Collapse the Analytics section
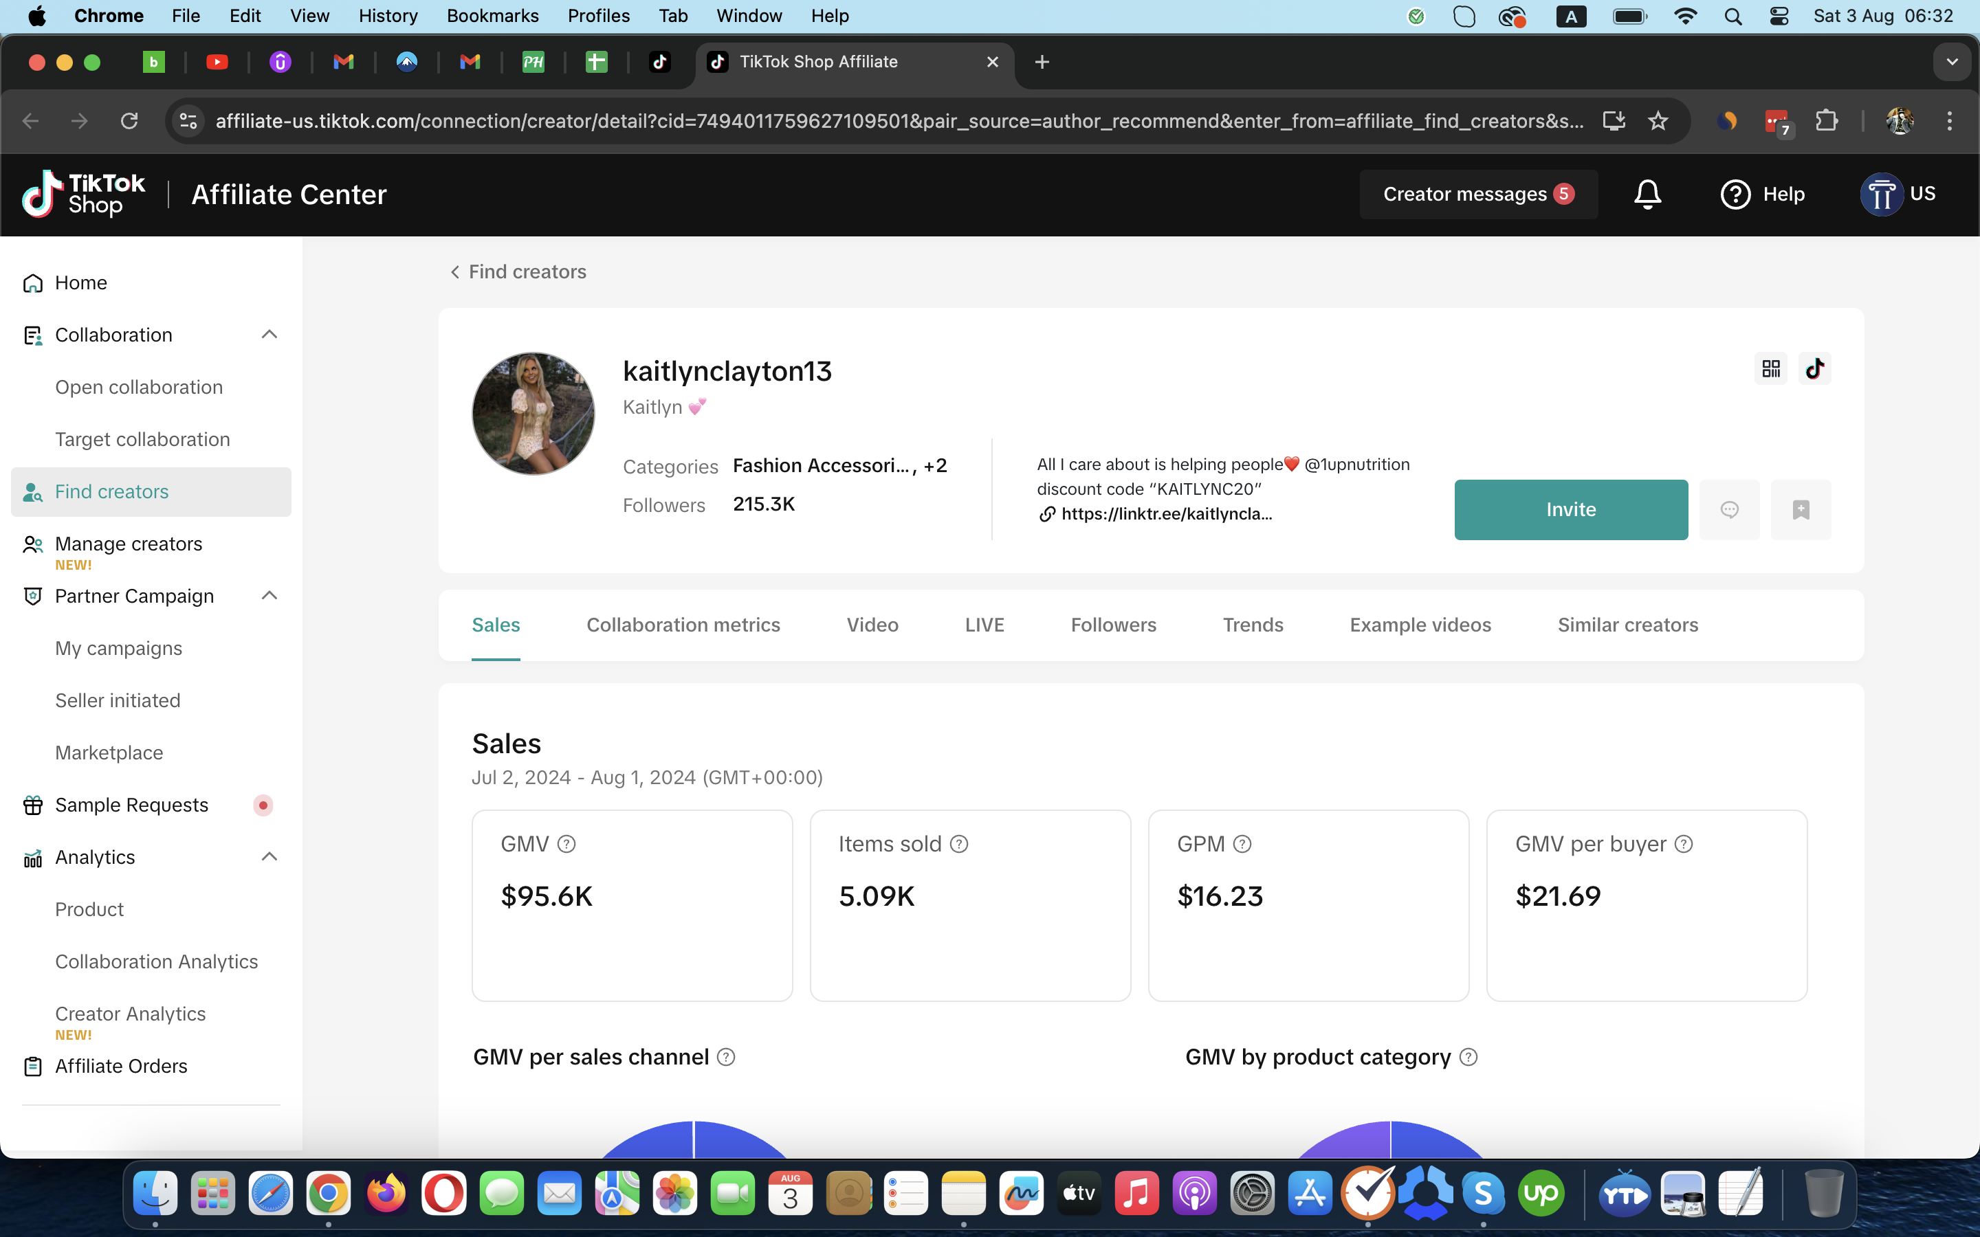This screenshot has height=1237, width=1980. point(269,856)
